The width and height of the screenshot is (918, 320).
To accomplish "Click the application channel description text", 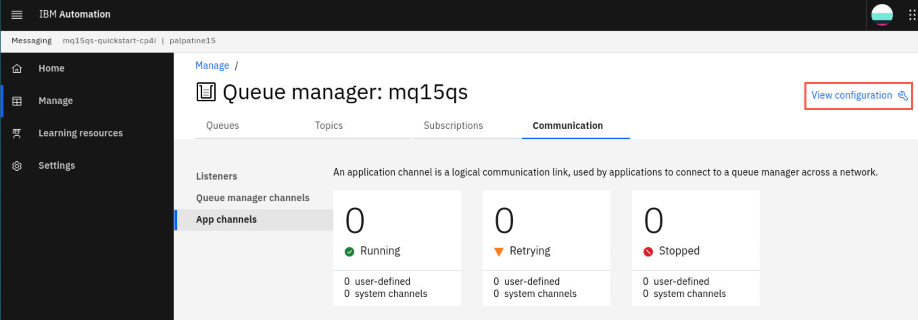I will click(605, 172).
